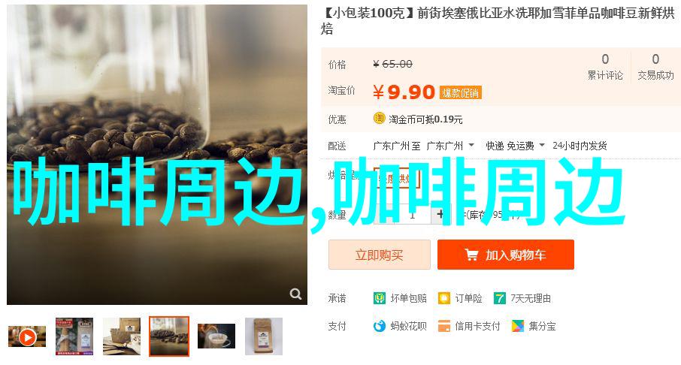The height and width of the screenshot is (365, 681).
Task: Click the Ant Huabei payment icon
Action: pyautogui.click(x=379, y=326)
